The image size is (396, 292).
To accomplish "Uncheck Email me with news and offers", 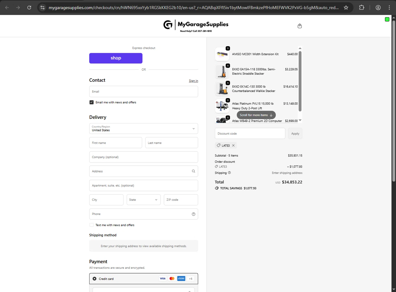I will tap(91, 102).
